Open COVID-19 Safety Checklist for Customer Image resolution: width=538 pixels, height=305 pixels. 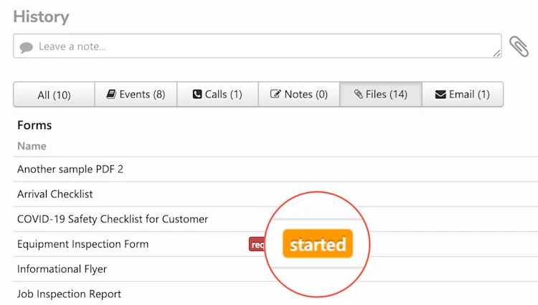(113, 219)
